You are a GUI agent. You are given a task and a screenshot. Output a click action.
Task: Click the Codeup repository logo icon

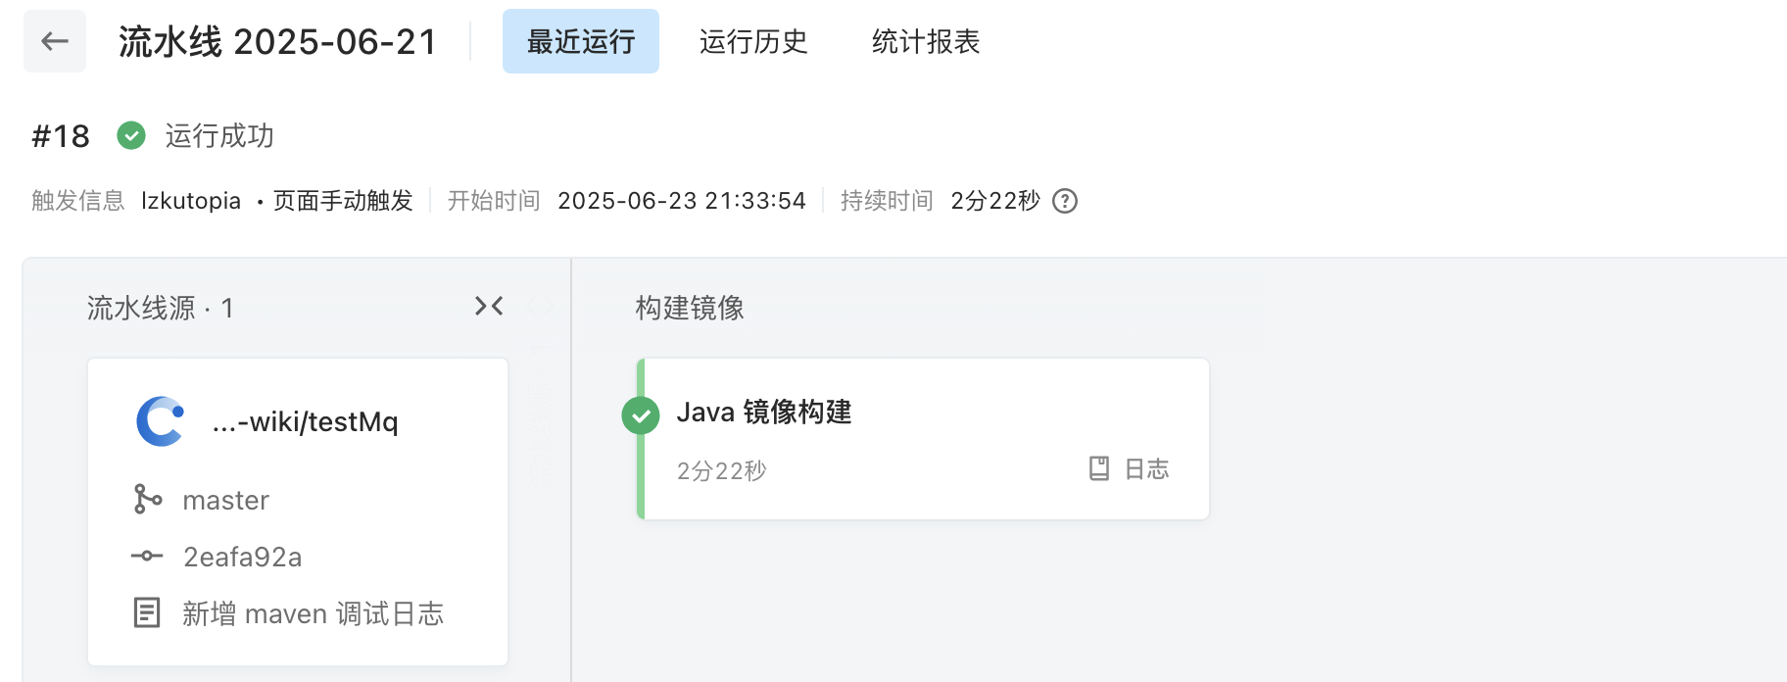161,421
